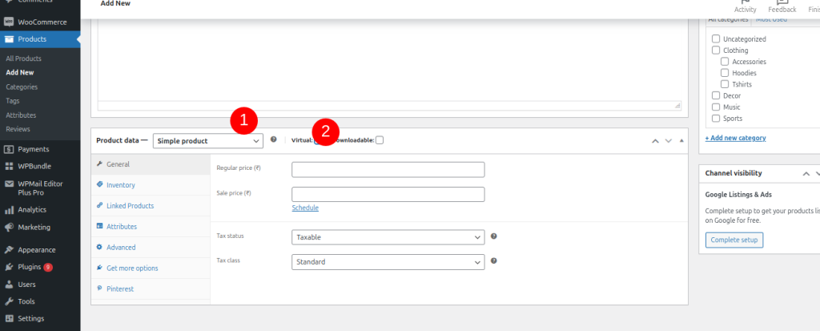
Task: Select the Sports category checkbox
Action: pyautogui.click(x=715, y=119)
